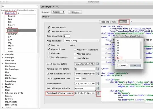Confirm the dialog with OK
Image resolution: width=153 pixels, height=109 pixels.
(135, 65)
